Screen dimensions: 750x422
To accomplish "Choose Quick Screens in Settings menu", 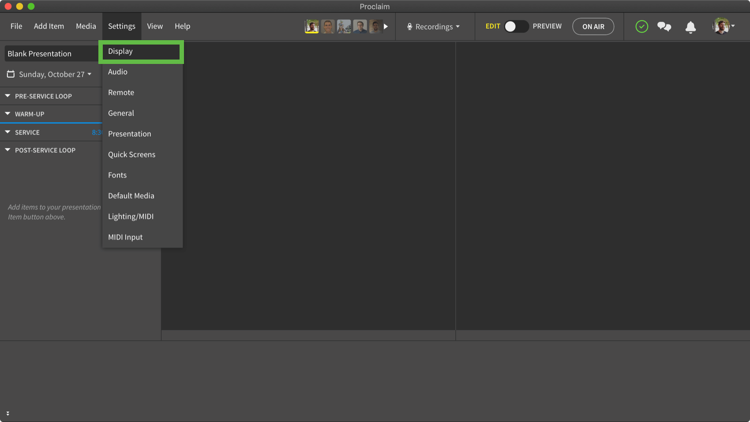I will click(131, 154).
